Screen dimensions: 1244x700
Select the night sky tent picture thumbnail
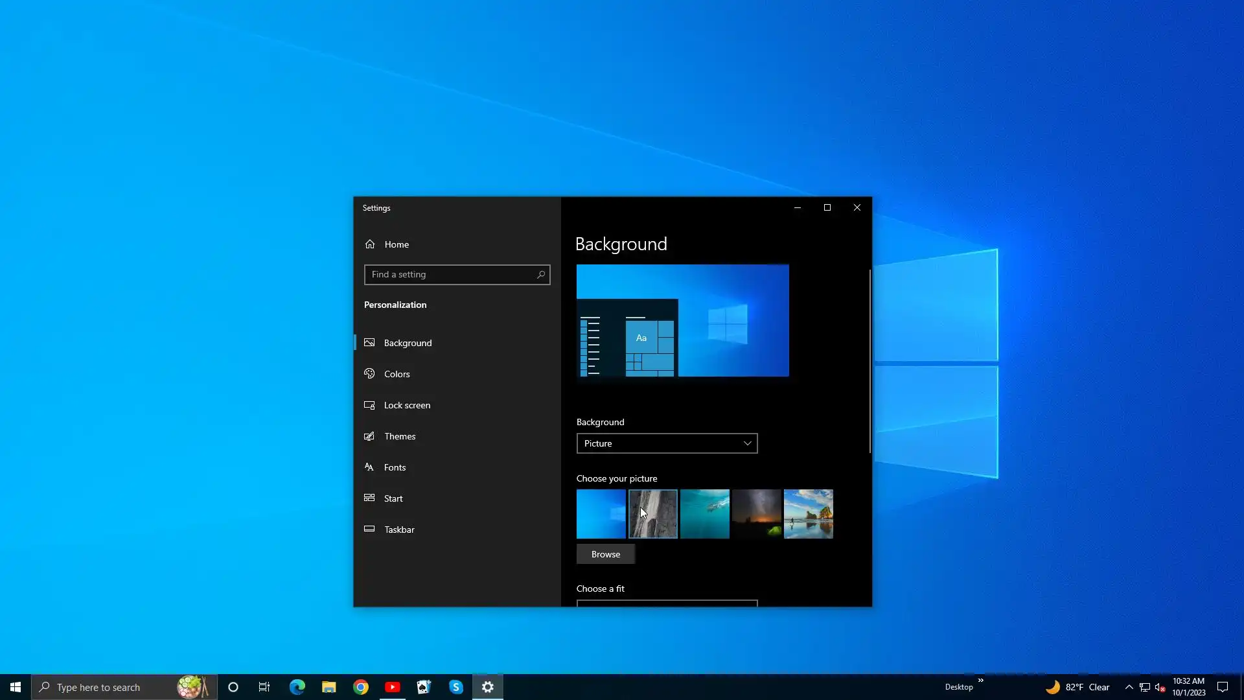[x=756, y=514]
